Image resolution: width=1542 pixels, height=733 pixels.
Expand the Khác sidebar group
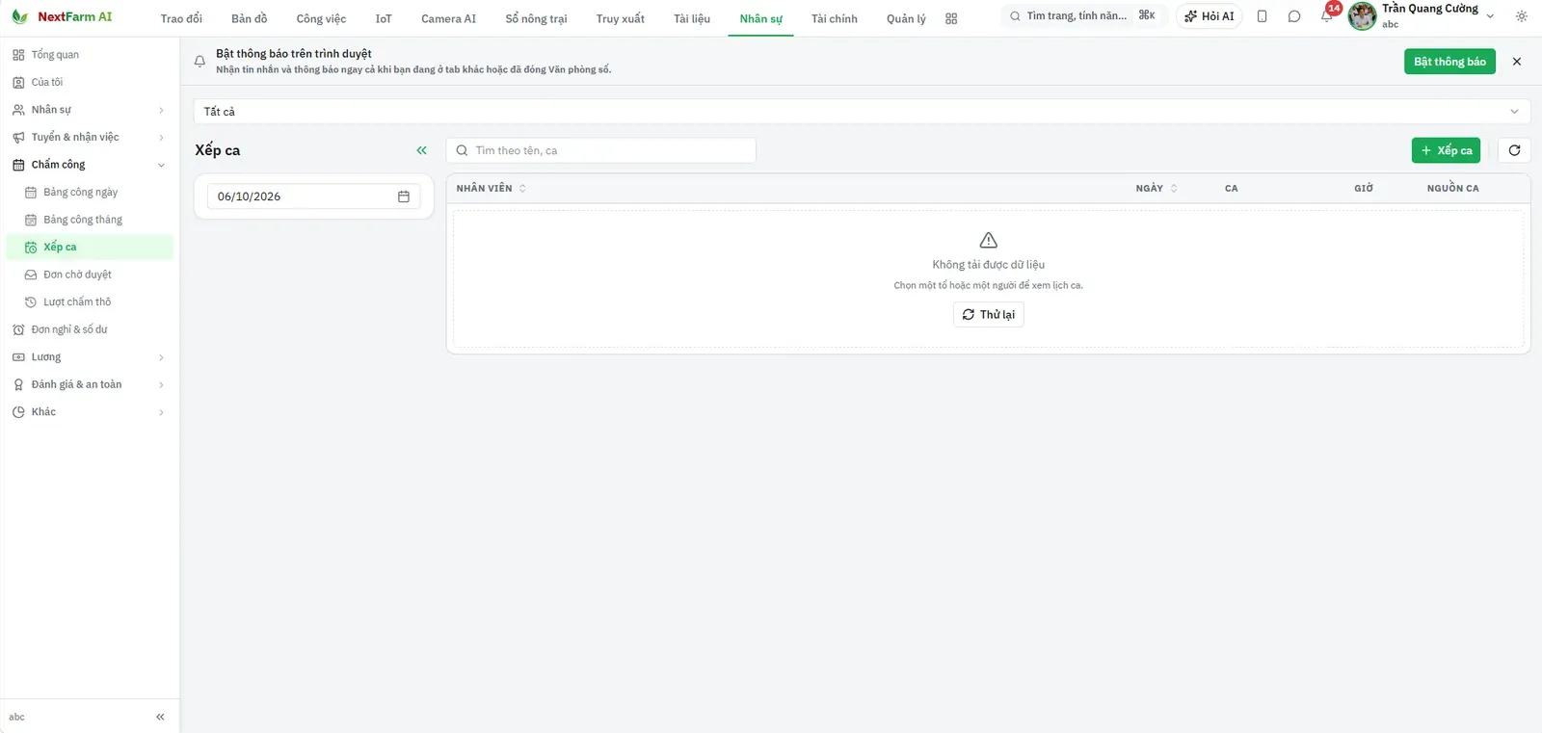90,412
